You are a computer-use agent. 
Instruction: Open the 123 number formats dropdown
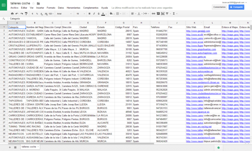51,14
